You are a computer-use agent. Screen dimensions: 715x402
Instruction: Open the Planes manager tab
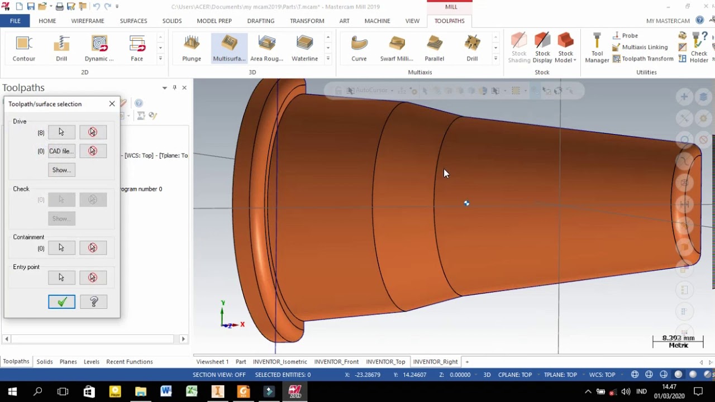point(68,362)
